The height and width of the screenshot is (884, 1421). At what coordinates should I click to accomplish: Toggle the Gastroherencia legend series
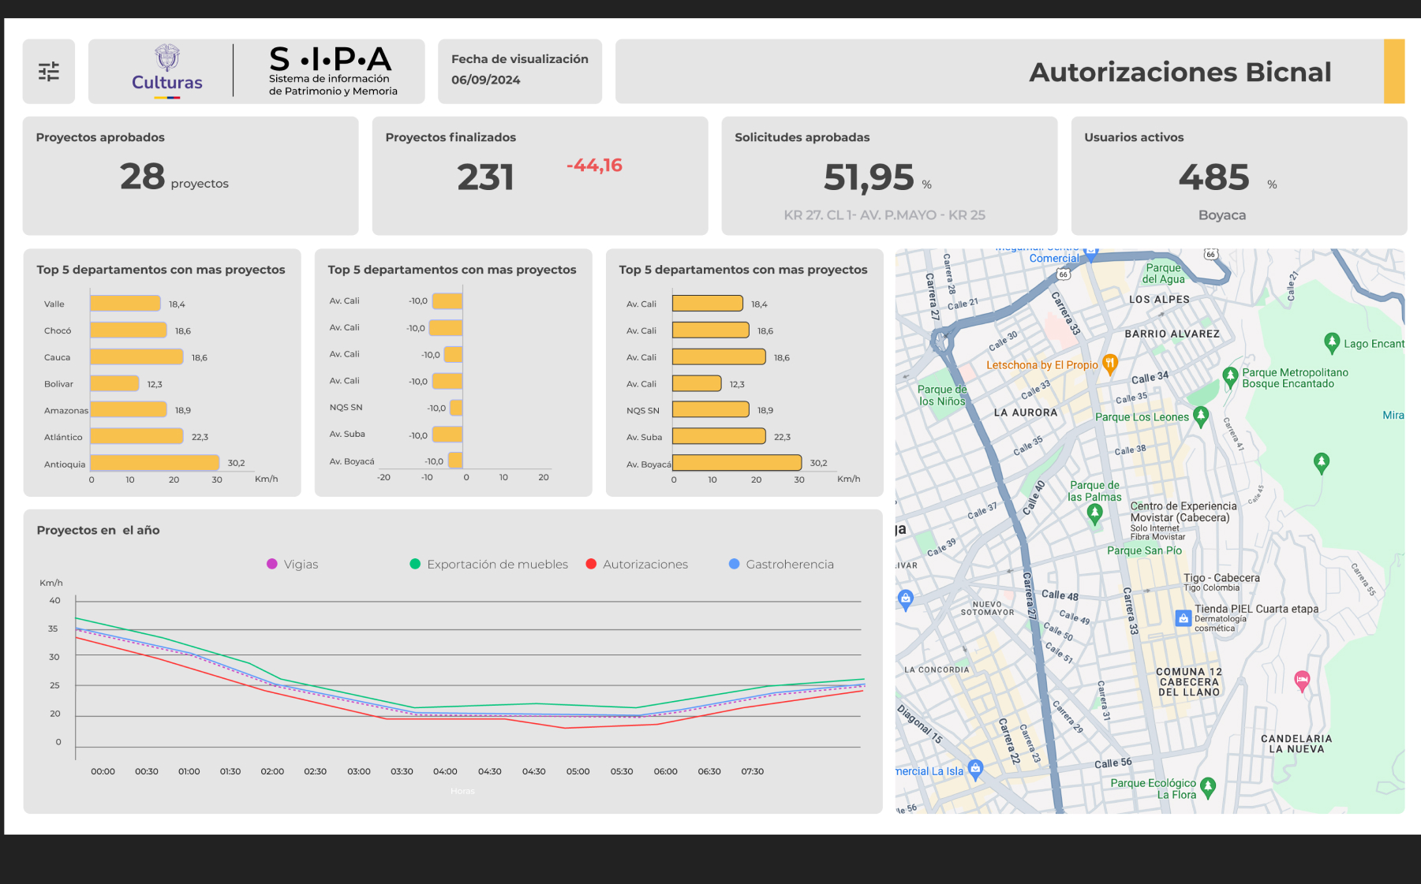781,564
